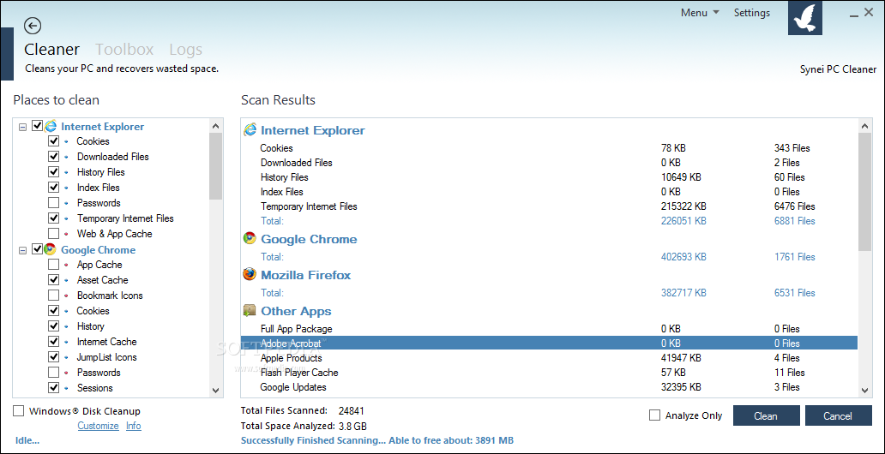885x454 pixels.
Task: Select the Apple Products result row
Action: pos(549,357)
